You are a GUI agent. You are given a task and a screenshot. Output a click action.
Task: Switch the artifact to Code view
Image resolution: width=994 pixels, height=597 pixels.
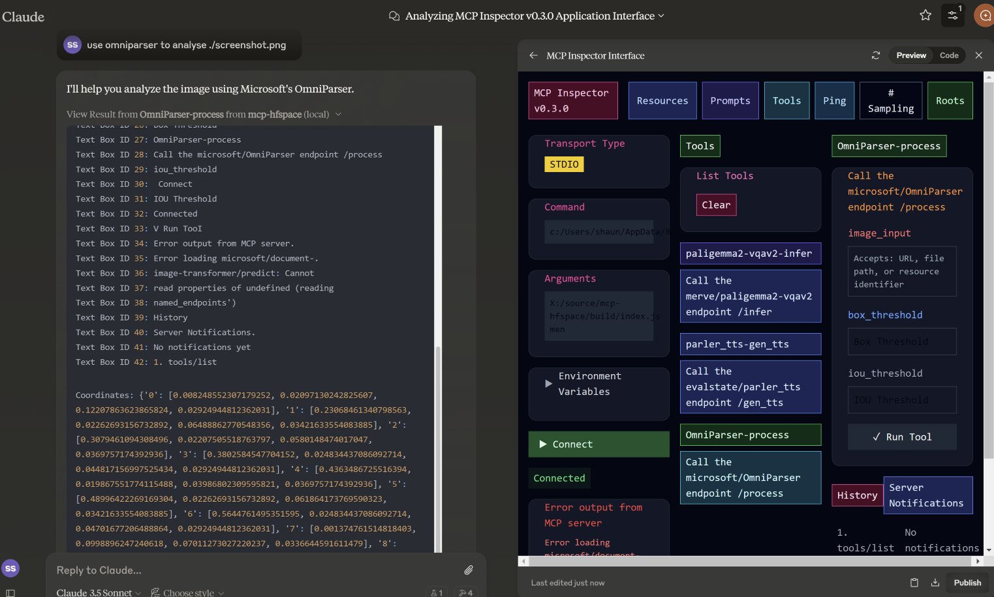[949, 55]
